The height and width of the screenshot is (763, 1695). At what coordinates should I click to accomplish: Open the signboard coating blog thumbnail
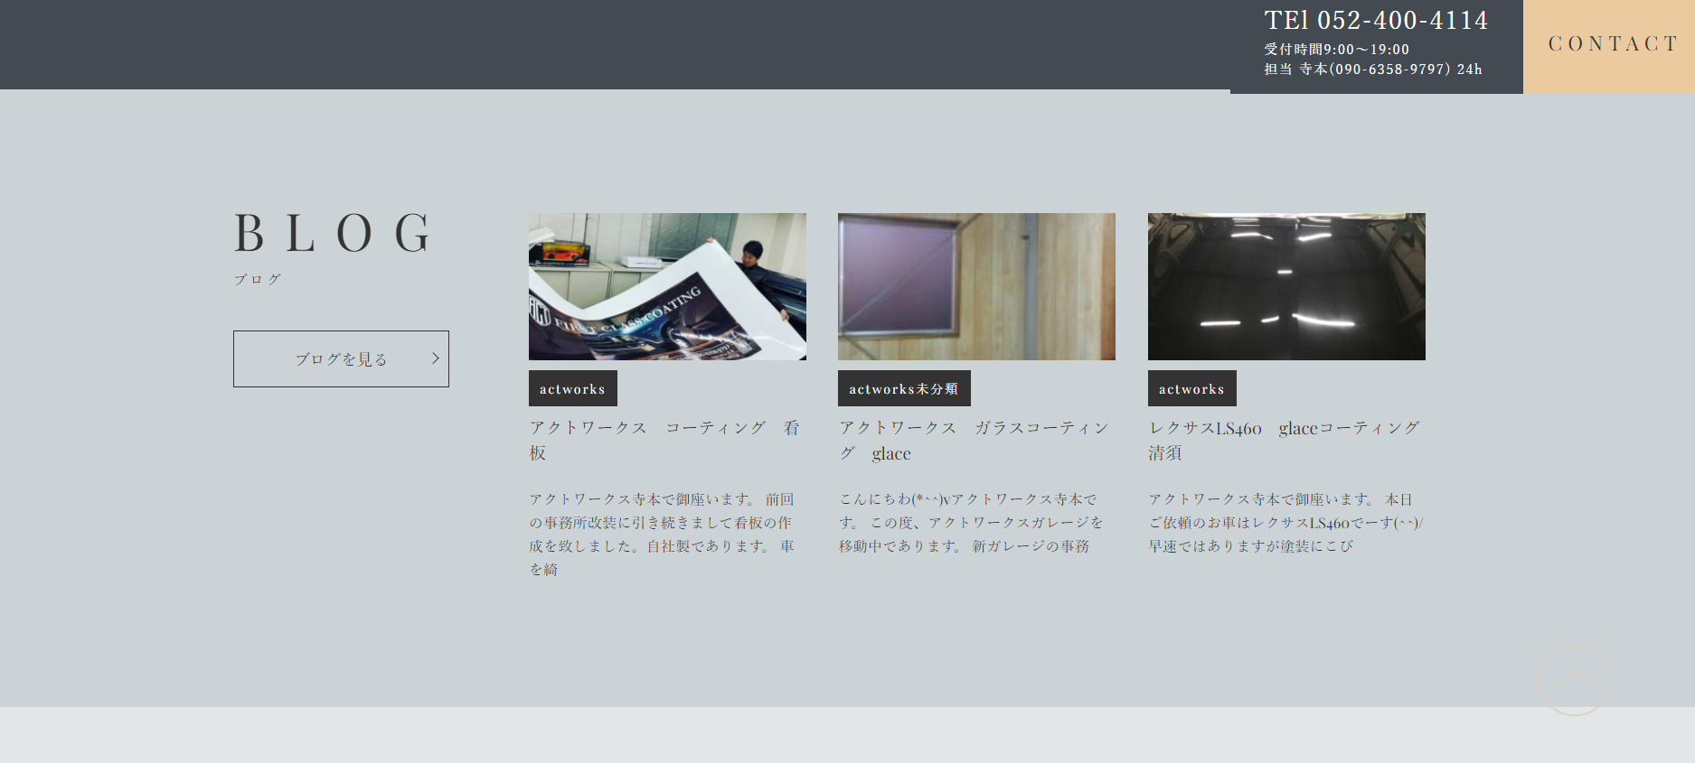coord(667,286)
